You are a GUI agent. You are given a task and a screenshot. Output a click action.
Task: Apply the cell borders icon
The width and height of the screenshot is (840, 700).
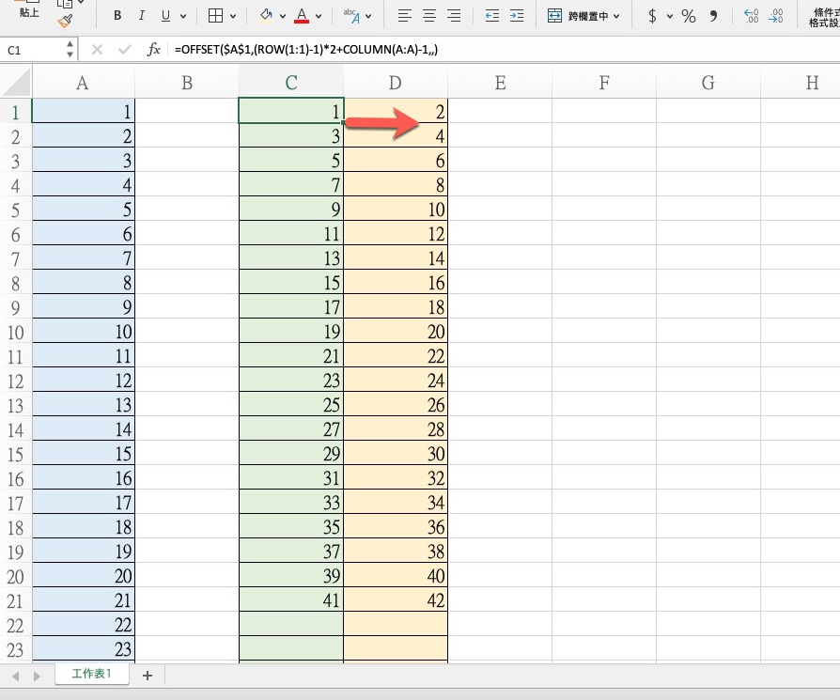coord(215,16)
